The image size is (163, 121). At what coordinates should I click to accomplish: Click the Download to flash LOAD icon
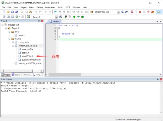pyautogui.click(x=29, y=17)
